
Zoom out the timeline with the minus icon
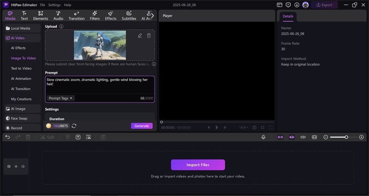326,137
